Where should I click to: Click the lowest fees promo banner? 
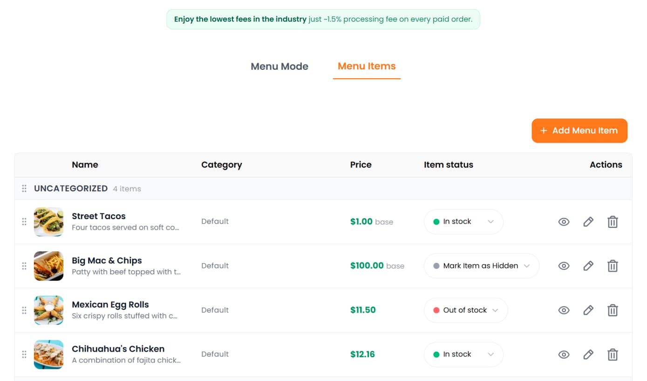point(323,20)
